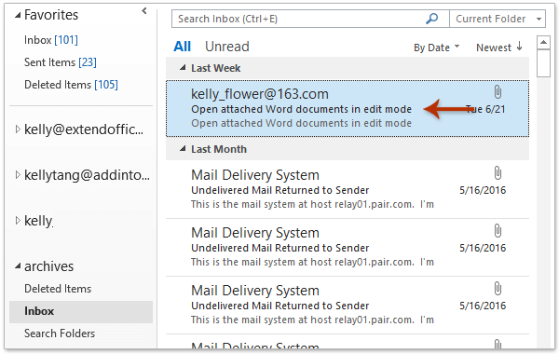The image size is (559, 354).
Task: Collapse the Last Month group
Action: coord(183,149)
